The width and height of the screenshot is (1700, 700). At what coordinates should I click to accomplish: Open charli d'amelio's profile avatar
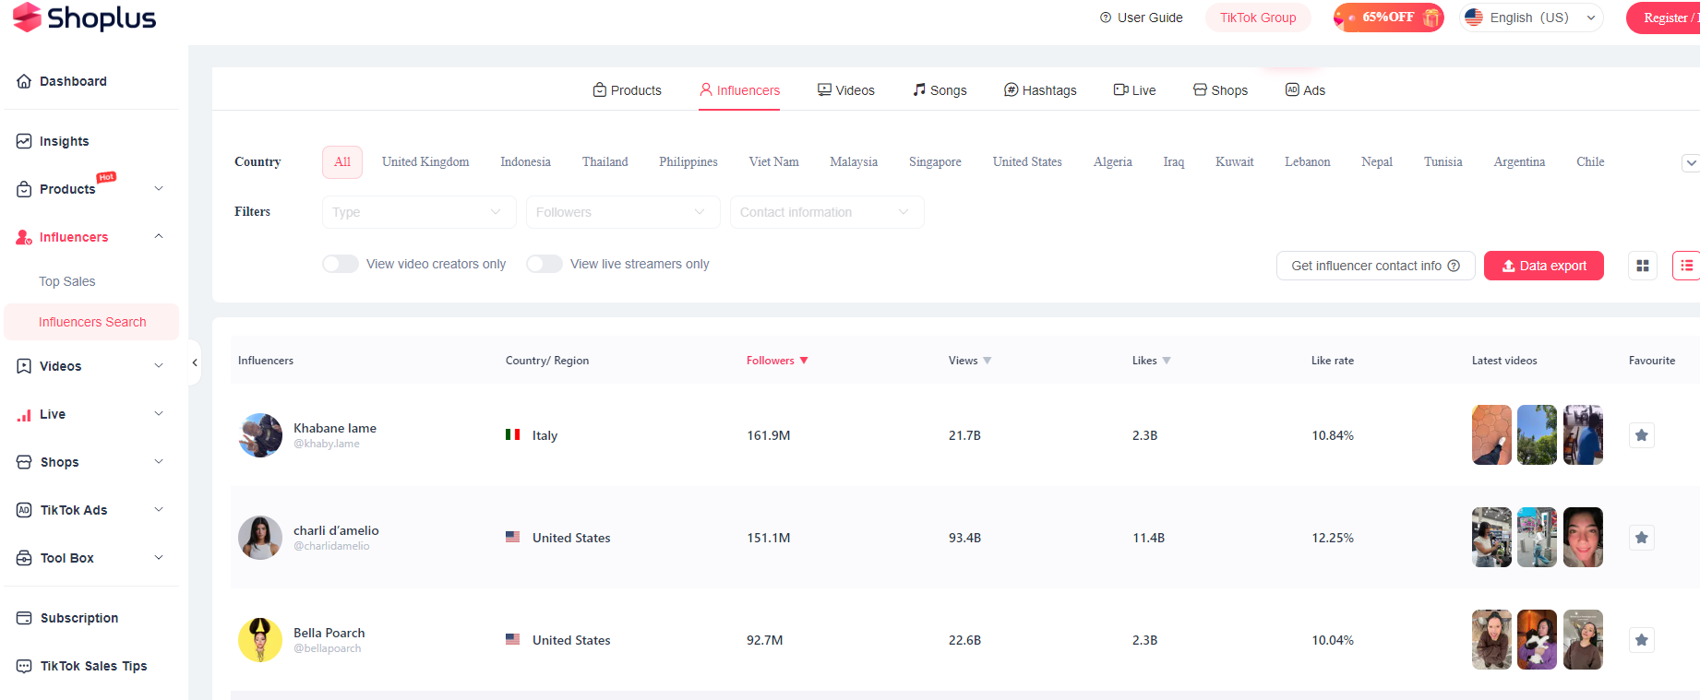tap(260, 538)
